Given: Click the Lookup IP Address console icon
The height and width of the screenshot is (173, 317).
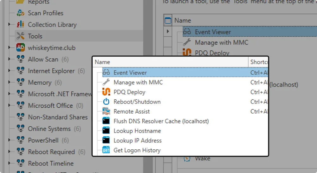Looking at the screenshot, I should 106,140.
